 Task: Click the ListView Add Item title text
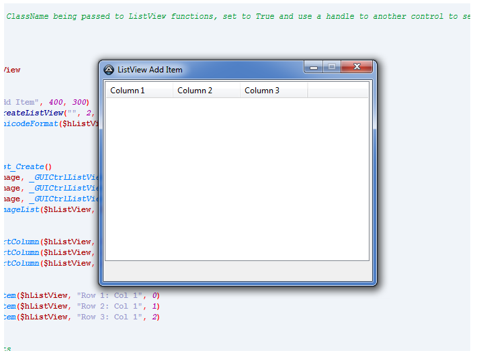150,70
